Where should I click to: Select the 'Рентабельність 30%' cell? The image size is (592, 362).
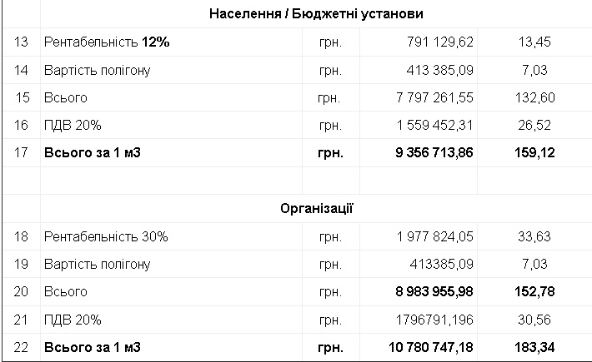point(106,236)
